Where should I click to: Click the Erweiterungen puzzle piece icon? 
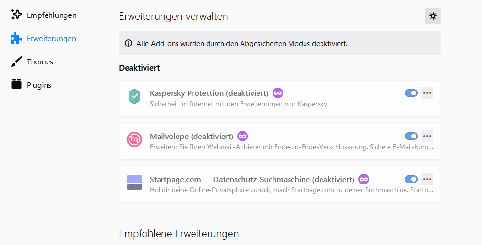(x=16, y=39)
